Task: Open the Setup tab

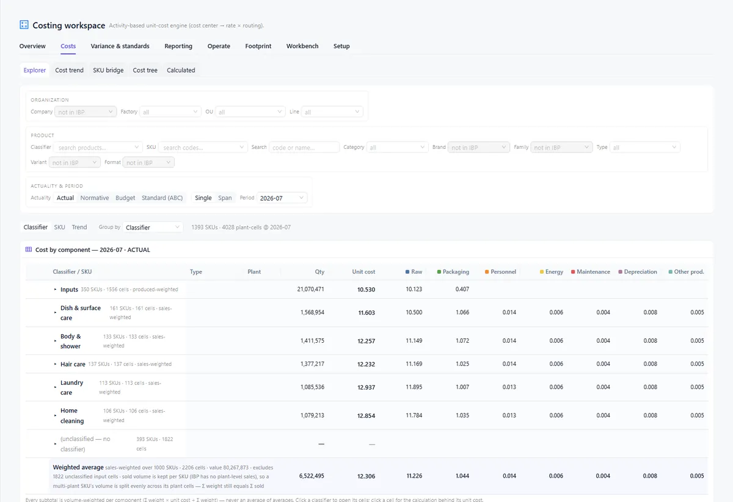Action: click(341, 46)
